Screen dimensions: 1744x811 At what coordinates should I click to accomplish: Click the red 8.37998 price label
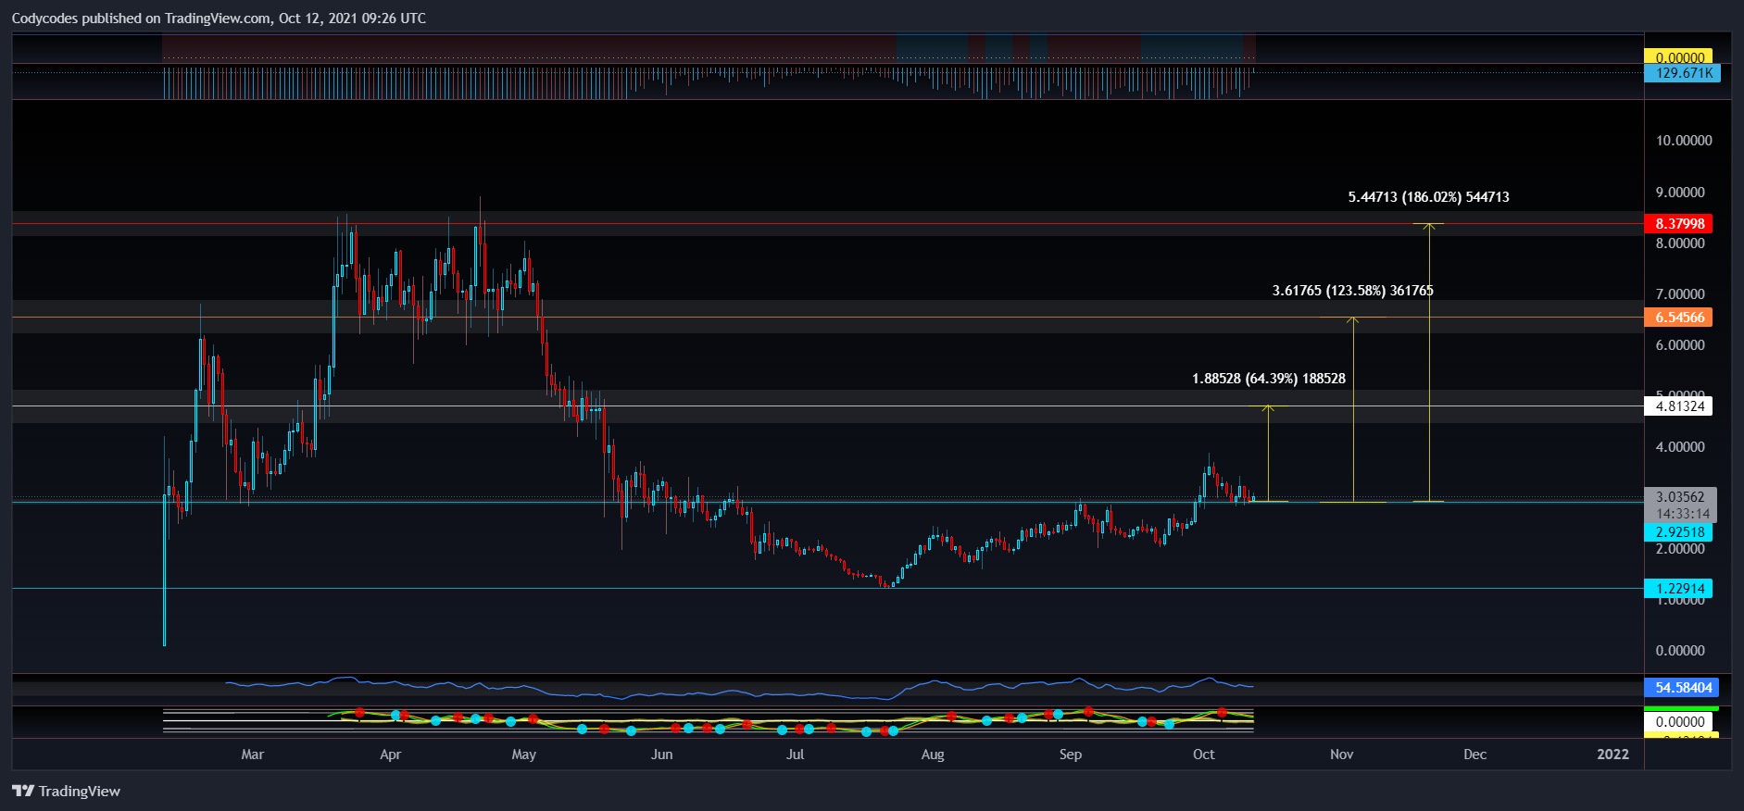coord(1678,224)
